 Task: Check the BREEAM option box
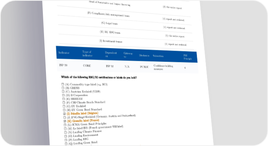pos(63,99)
